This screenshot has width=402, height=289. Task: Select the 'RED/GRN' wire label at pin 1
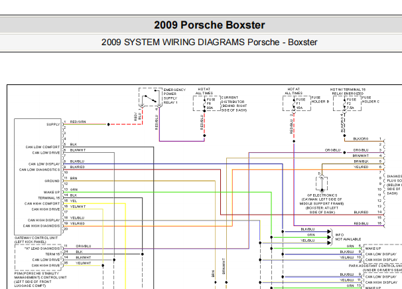pos(78,122)
